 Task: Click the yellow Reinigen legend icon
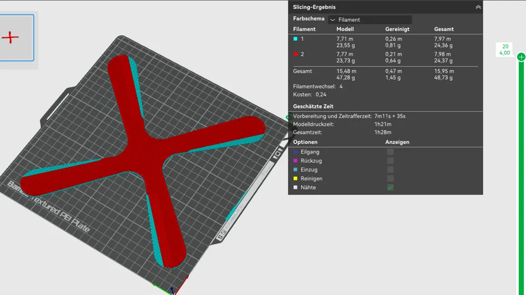coord(296,179)
